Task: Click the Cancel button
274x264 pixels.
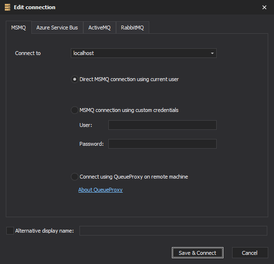Action: coord(250,253)
